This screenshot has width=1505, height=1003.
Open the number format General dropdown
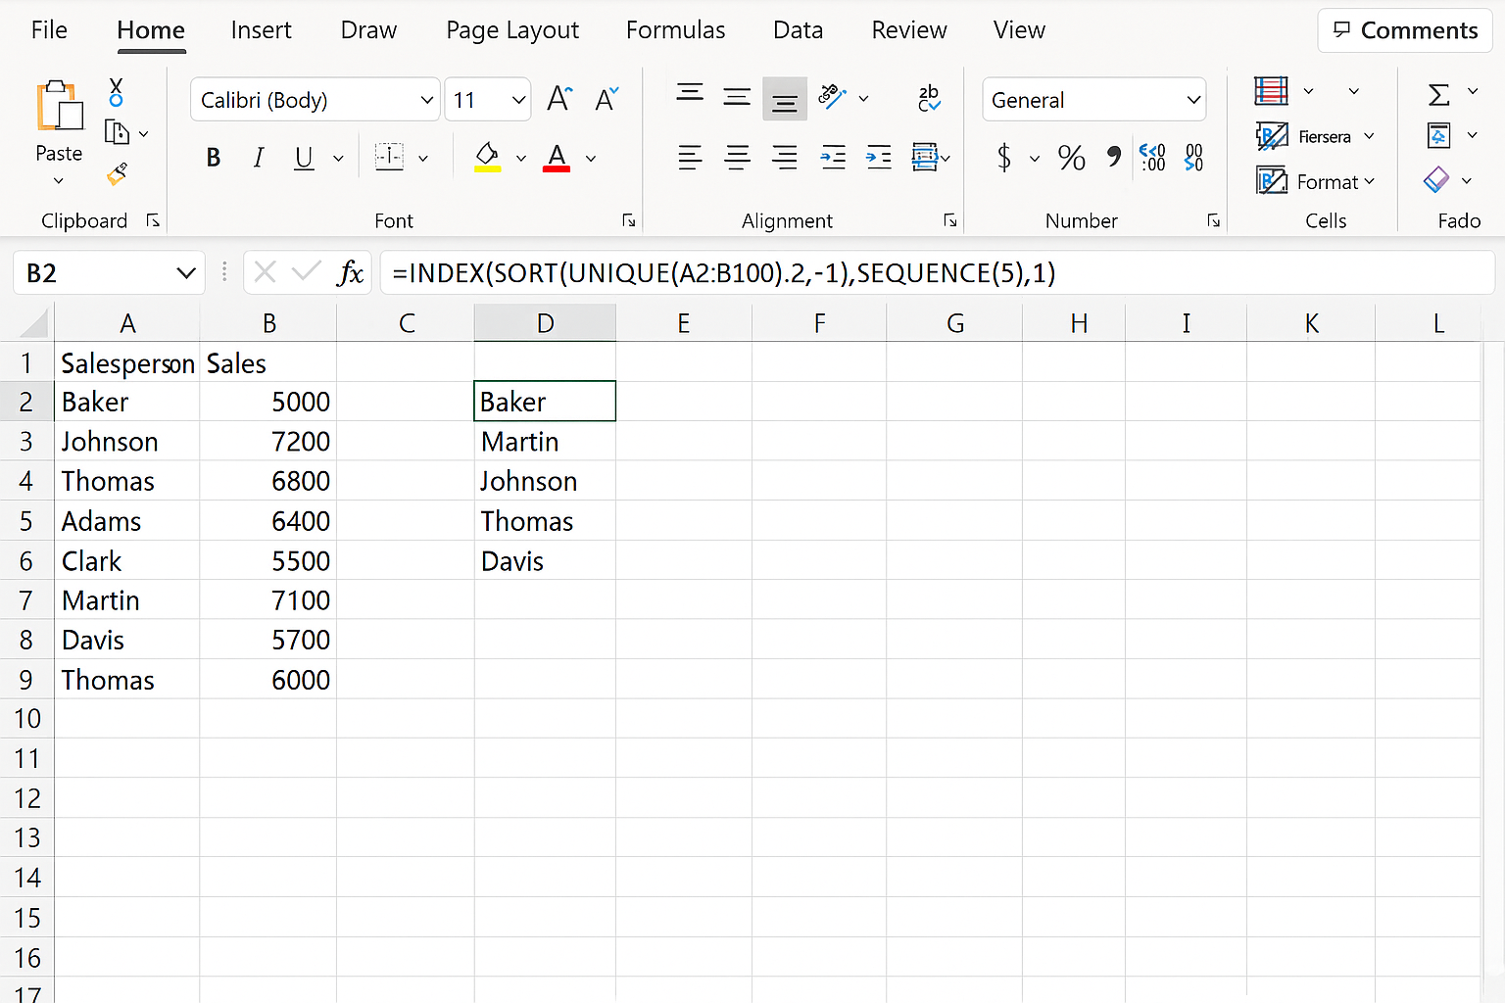1193,100
